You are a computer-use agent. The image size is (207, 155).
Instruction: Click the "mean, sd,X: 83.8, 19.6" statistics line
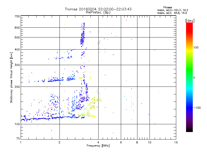[x=172, y=13]
